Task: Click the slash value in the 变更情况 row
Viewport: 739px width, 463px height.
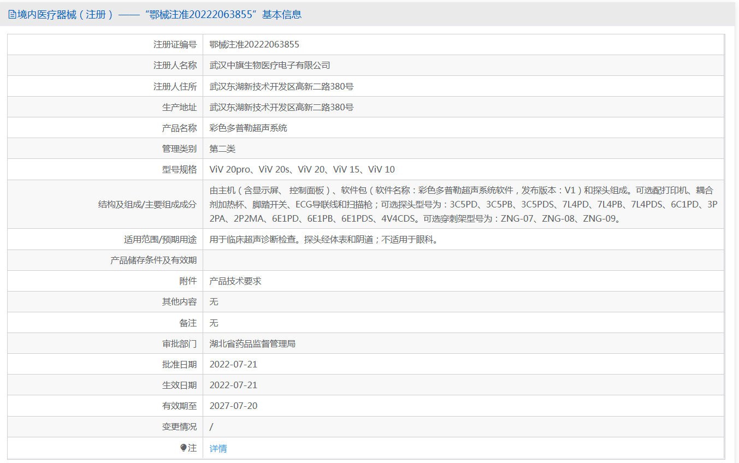Action: click(211, 427)
